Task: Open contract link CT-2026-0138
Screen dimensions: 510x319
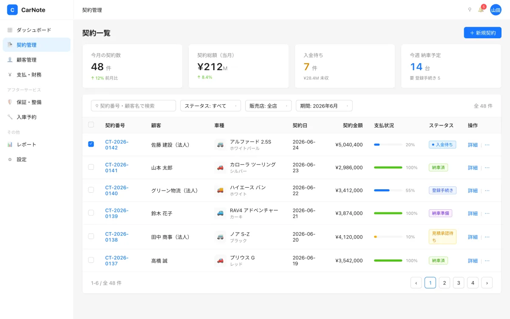Action: (117, 237)
